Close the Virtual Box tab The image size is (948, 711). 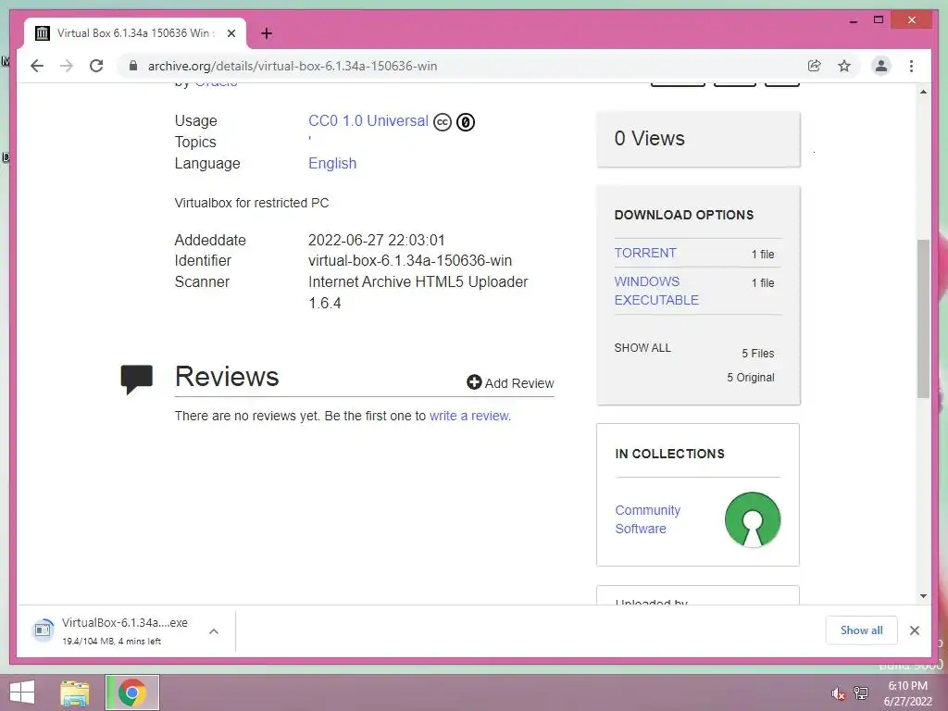pos(231,33)
